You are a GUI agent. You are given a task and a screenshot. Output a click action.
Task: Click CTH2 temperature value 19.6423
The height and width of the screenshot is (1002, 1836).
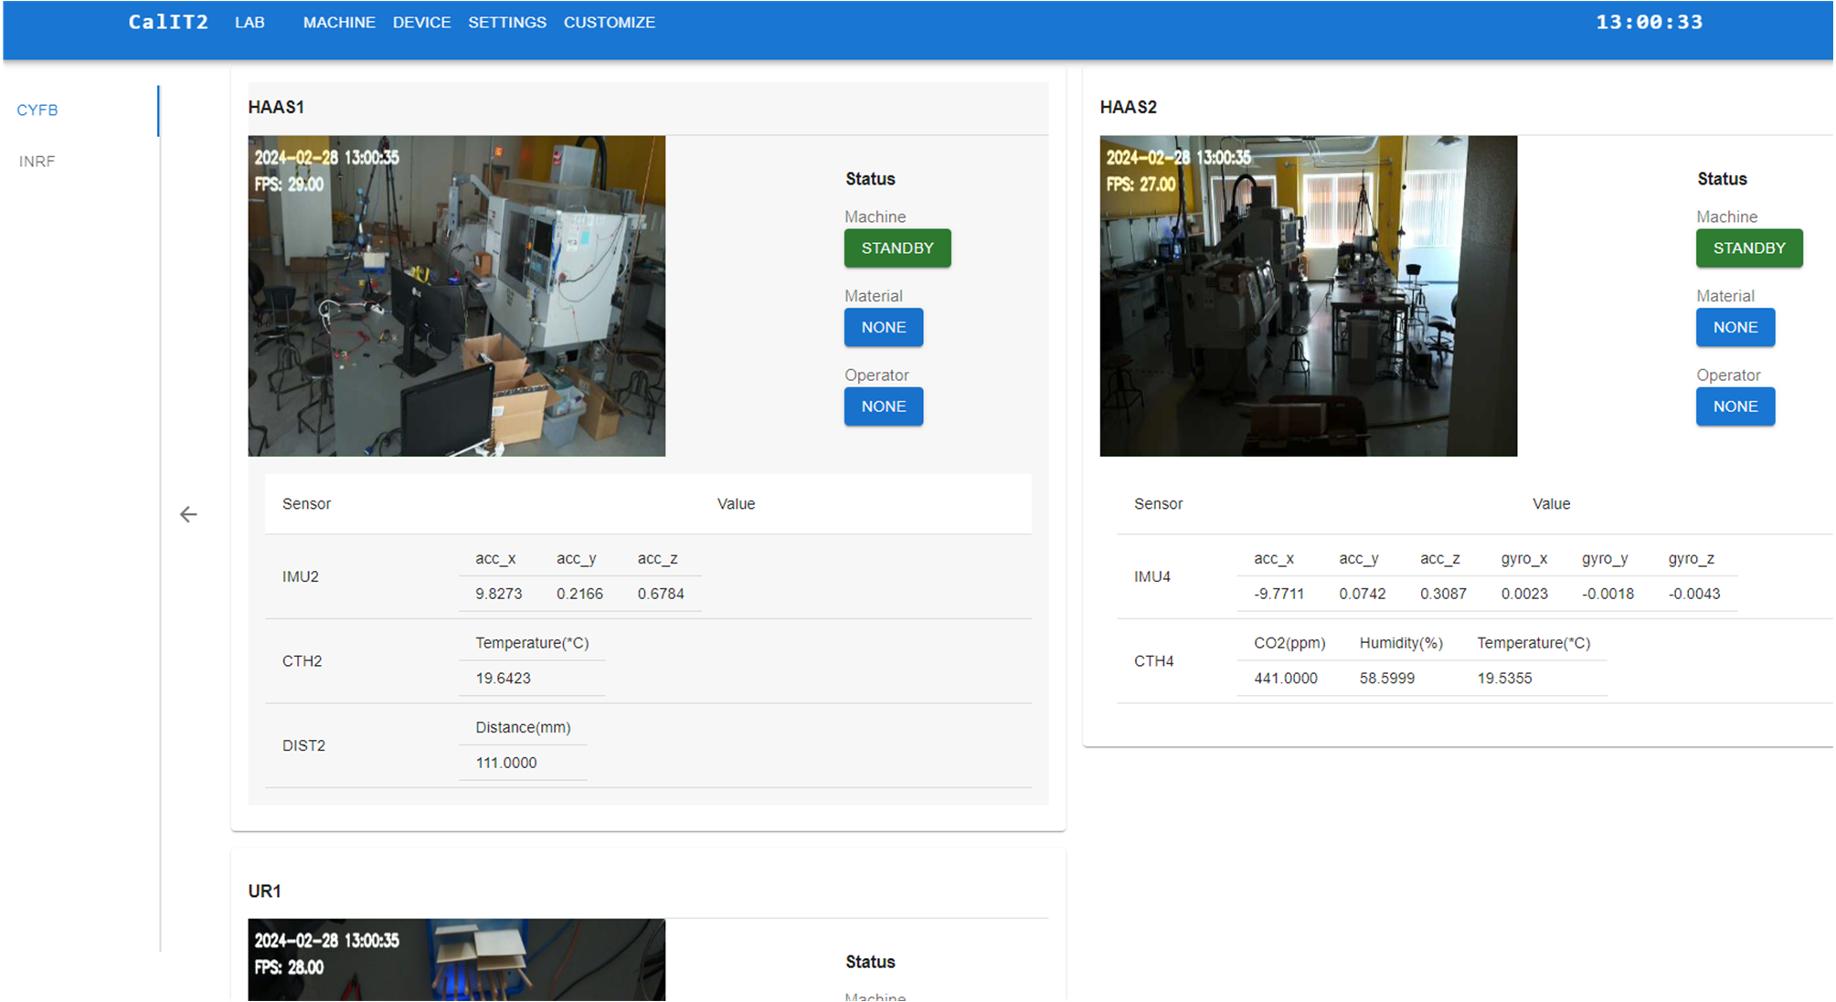(x=504, y=679)
